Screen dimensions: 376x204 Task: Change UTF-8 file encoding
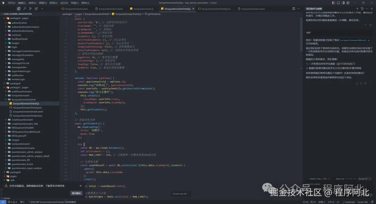coord(331,202)
